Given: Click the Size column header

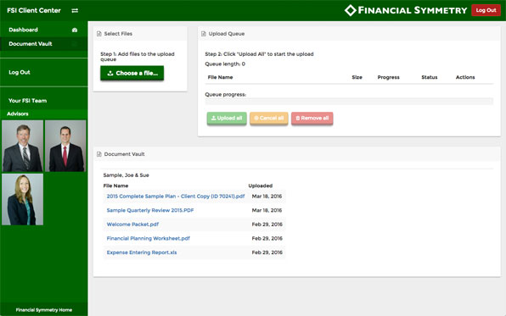Looking at the screenshot, I should (357, 77).
